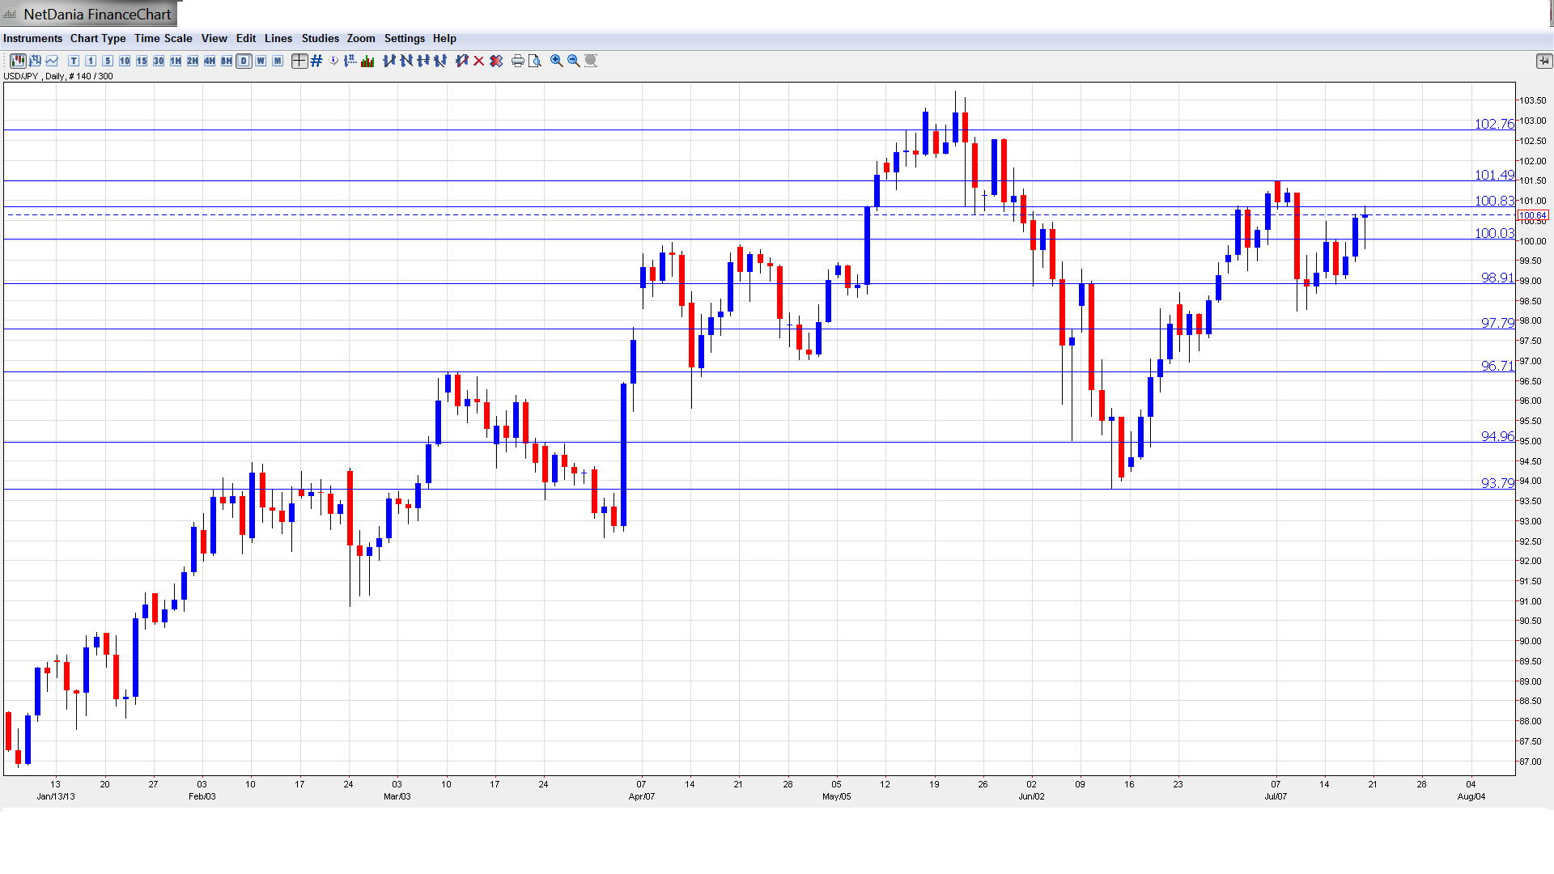Open the Chart Type menu

(98, 38)
